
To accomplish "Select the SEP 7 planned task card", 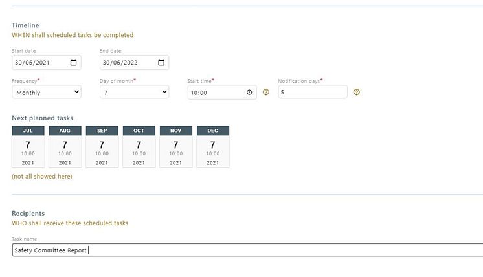I will [x=102, y=146].
